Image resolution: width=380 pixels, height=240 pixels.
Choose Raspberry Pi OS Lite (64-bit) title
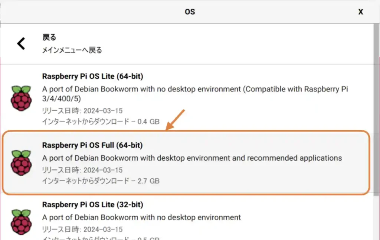pyautogui.click(x=92, y=76)
